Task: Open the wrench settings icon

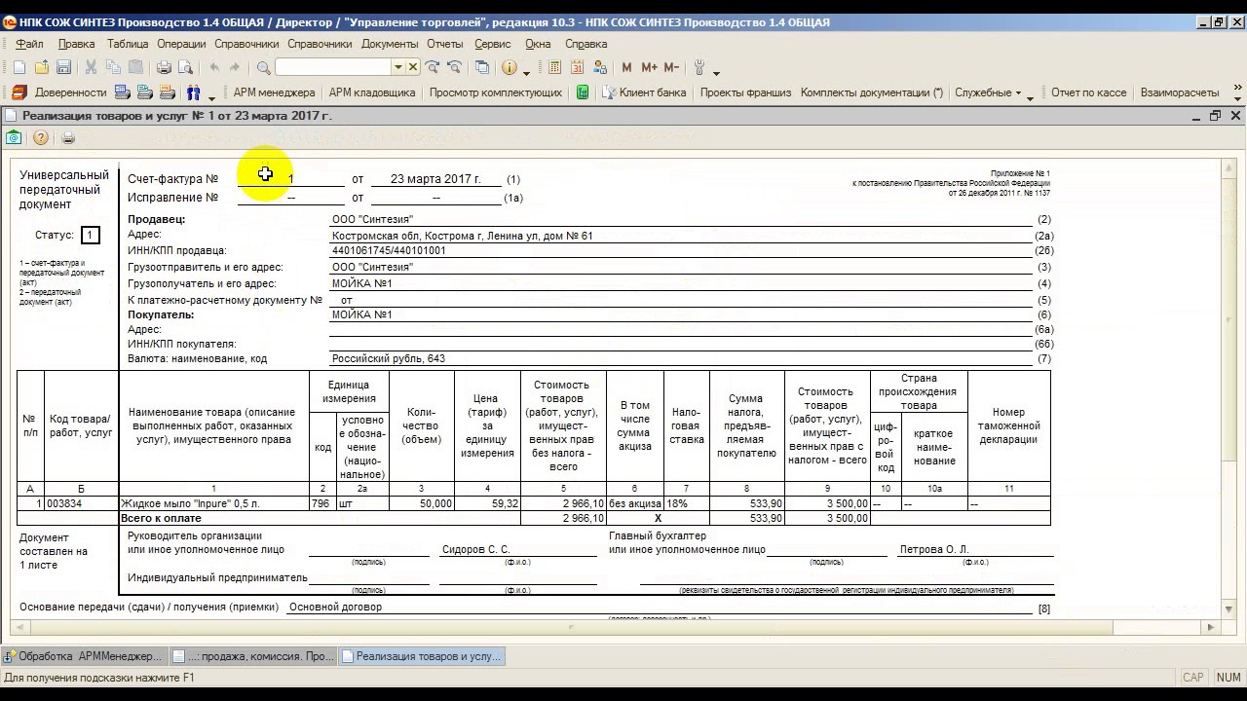Action: pyautogui.click(x=699, y=67)
